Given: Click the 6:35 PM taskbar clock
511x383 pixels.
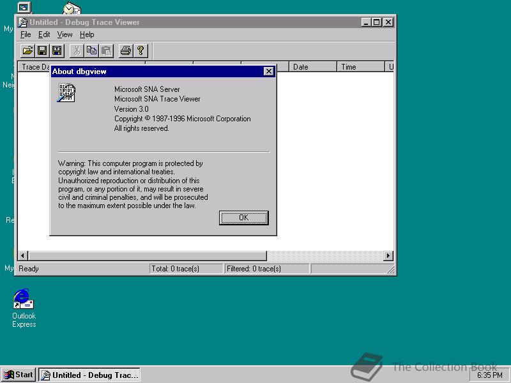Looking at the screenshot, I should [489, 375].
